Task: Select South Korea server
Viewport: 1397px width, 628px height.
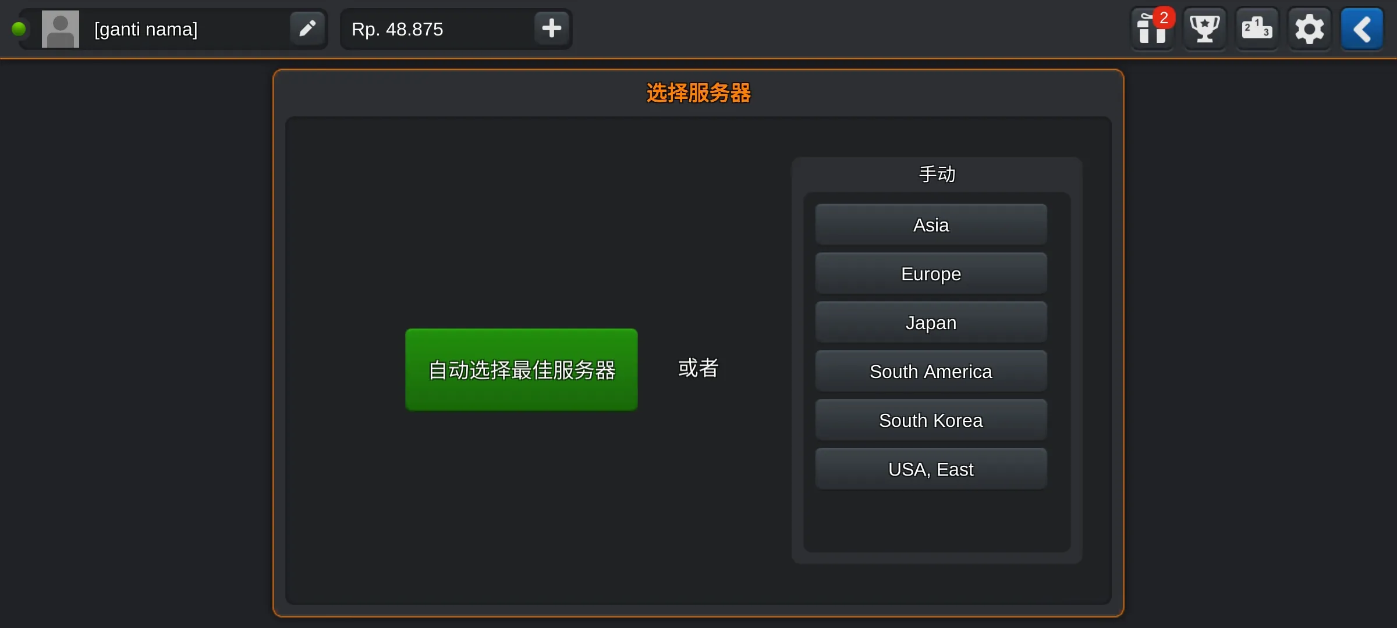Action: 931,420
